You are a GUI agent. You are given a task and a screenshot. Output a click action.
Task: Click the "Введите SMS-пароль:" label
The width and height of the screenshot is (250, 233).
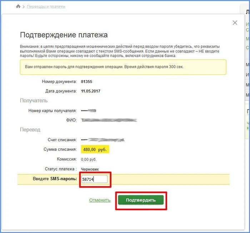pyautogui.click(x=55, y=179)
